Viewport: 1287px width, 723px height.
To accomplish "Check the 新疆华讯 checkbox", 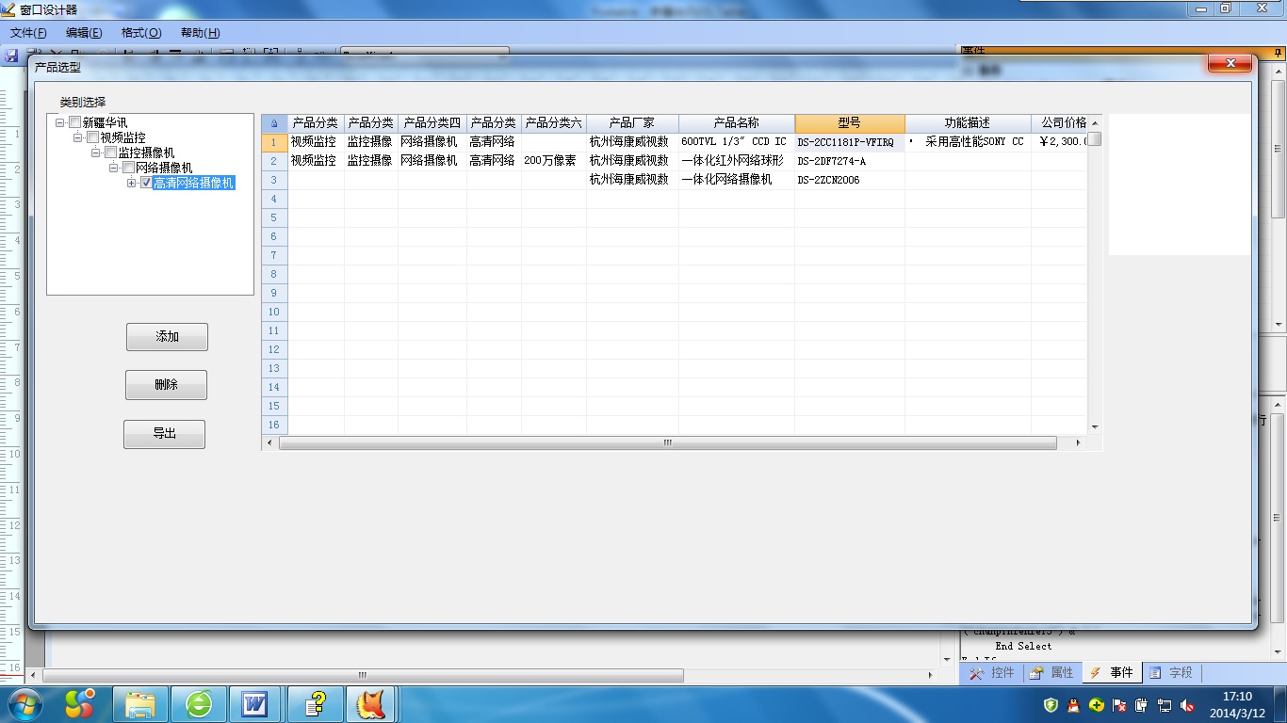I will [x=75, y=122].
